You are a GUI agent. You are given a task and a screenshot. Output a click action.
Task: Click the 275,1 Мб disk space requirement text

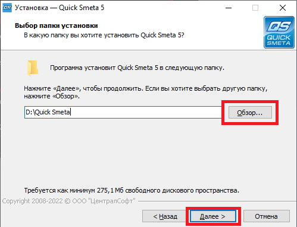click(132, 190)
